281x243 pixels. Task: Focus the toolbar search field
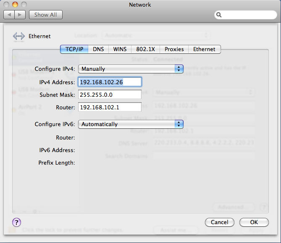pyautogui.click(x=246, y=15)
